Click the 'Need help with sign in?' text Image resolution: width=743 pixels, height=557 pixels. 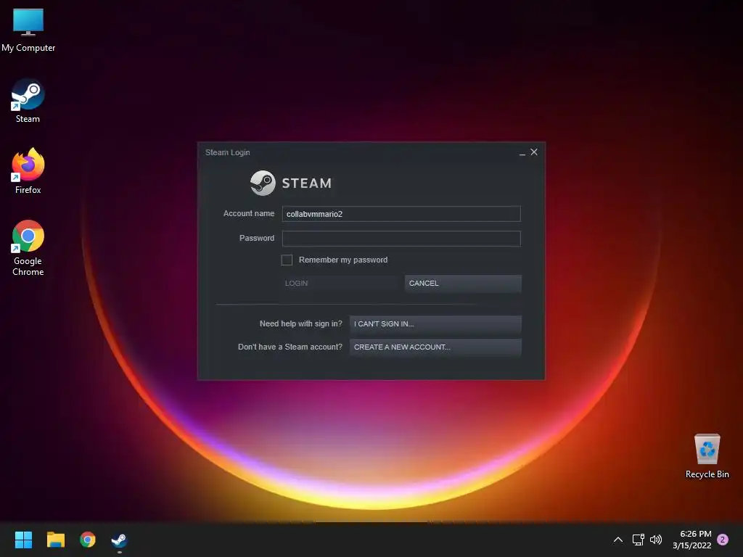(x=301, y=323)
